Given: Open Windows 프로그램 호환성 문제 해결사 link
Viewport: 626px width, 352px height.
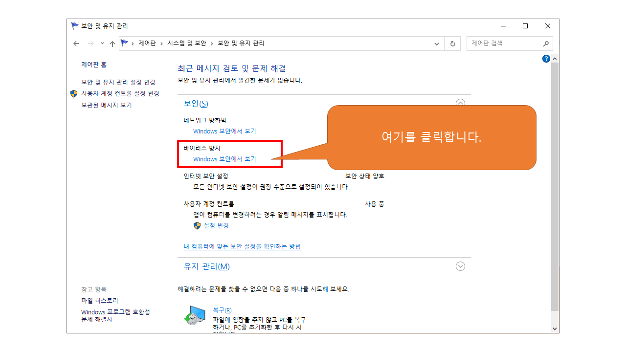Looking at the screenshot, I should [x=115, y=316].
